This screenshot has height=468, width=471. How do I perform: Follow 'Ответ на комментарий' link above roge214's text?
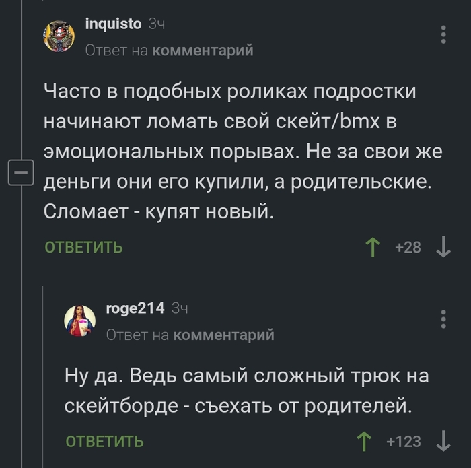pyautogui.click(x=190, y=335)
